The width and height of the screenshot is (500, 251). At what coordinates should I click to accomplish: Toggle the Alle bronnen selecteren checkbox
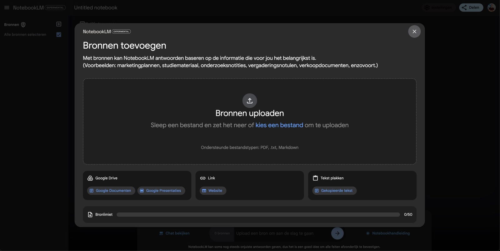coord(59,35)
